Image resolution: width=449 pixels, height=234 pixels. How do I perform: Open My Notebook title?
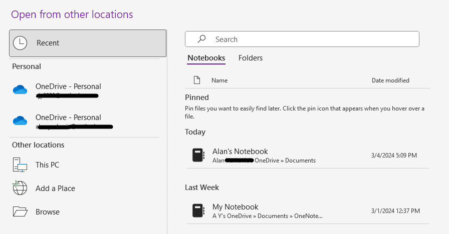tap(235, 207)
